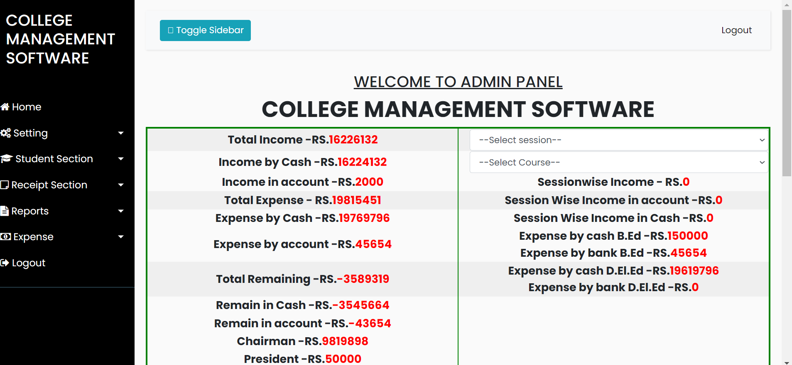The image size is (792, 365).
Task: Expand the Expense caret arrow
Action: click(121, 237)
